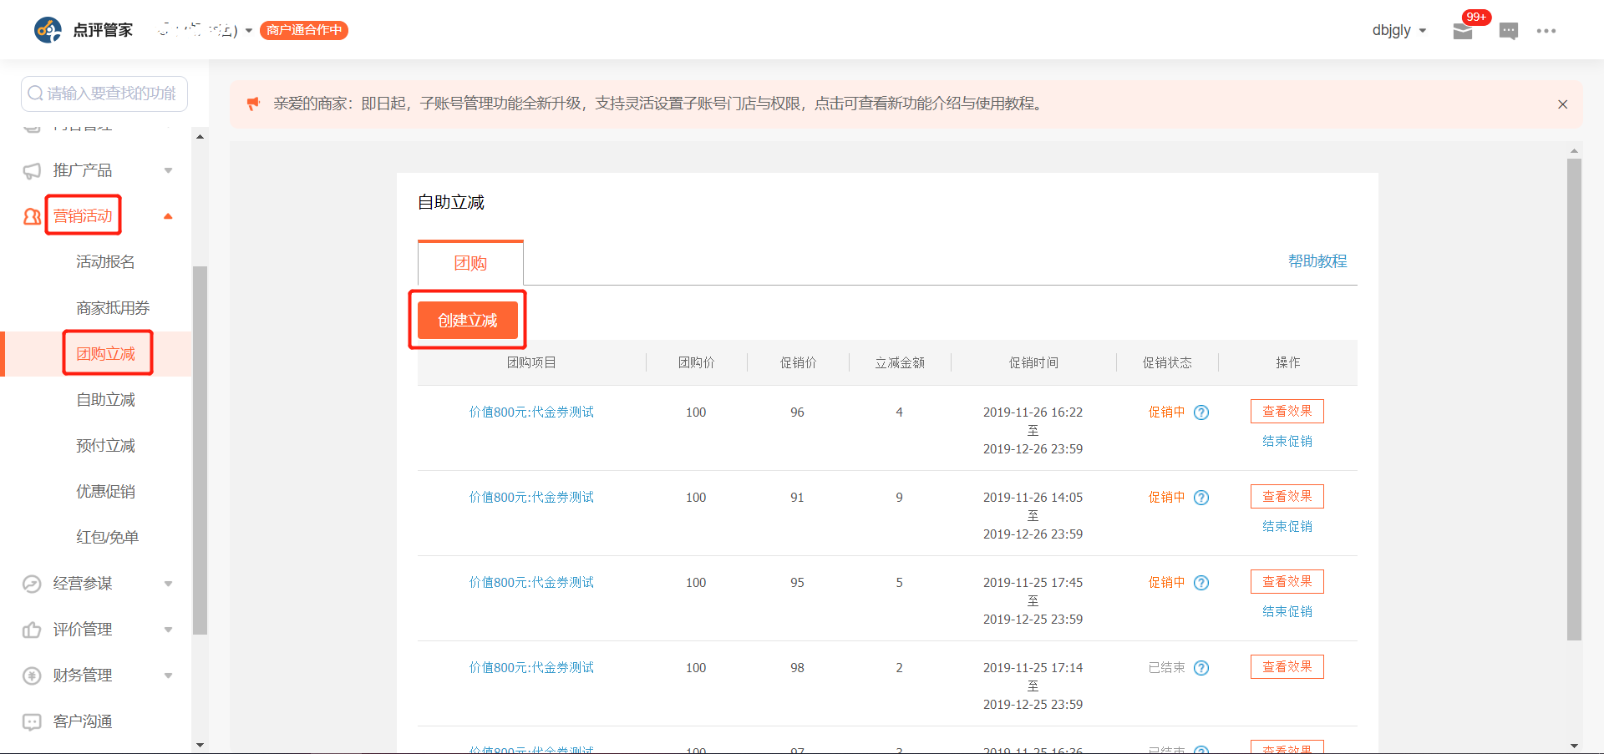This screenshot has height=754, width=1604.
Task: Open 价值800元:代金券测试 link priced 95
Action: 531,583
